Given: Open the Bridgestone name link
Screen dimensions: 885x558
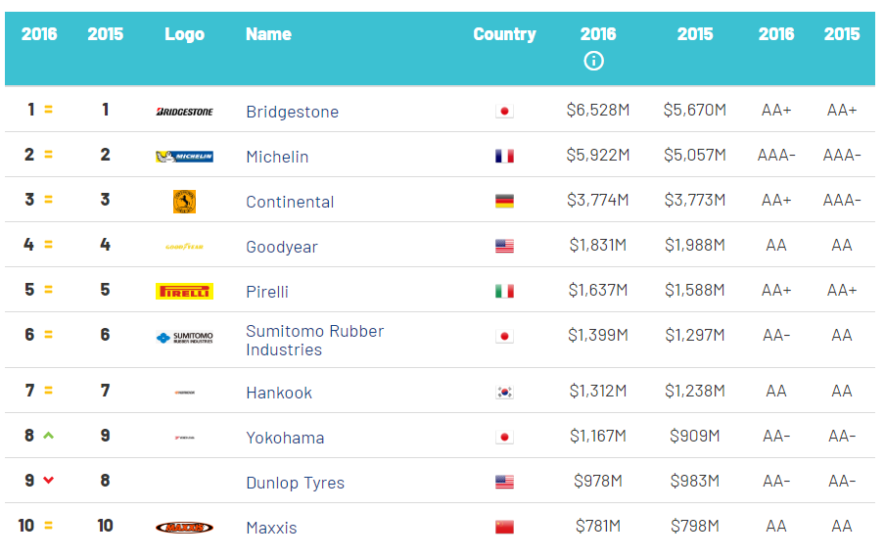Looking at the screenshot, I should point(293,112).
